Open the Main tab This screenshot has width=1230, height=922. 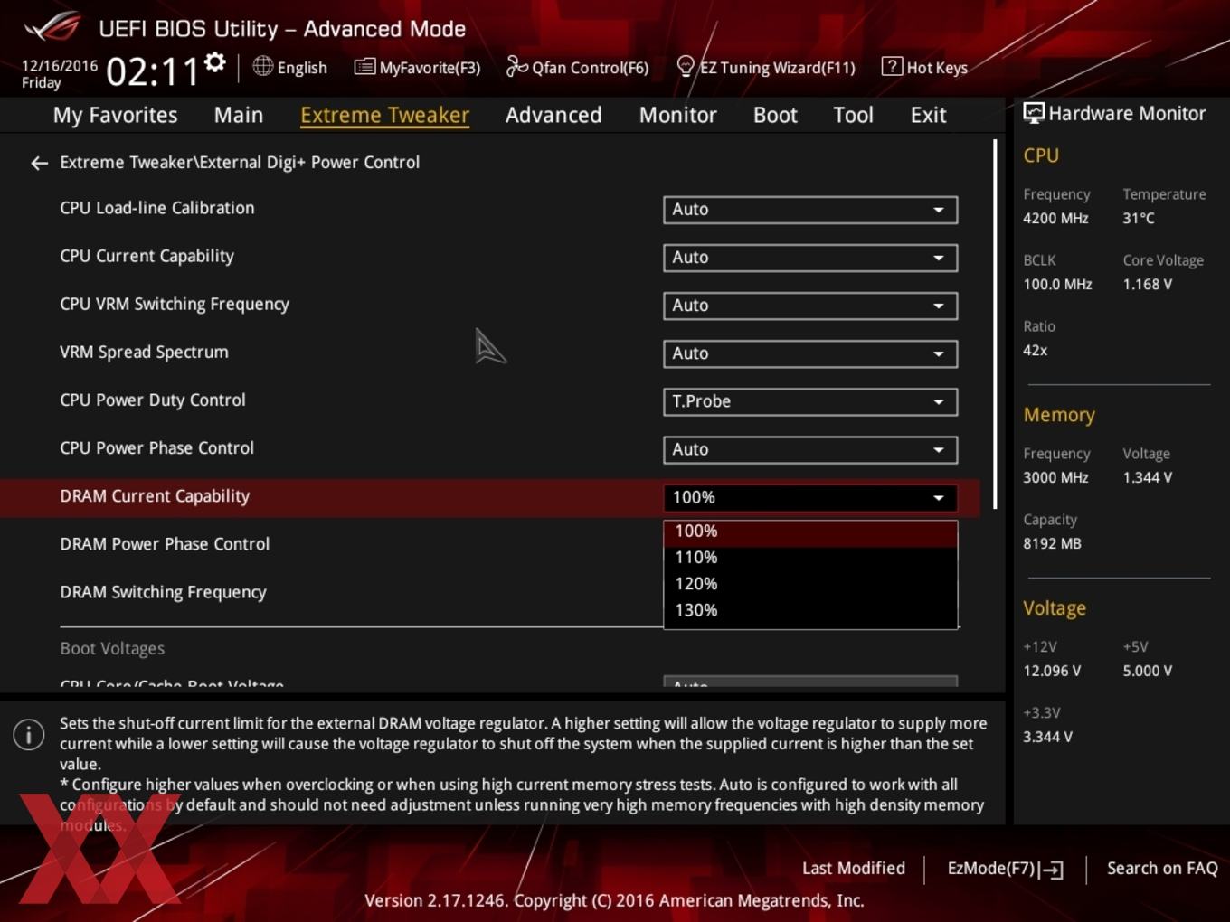coord(239,115)
